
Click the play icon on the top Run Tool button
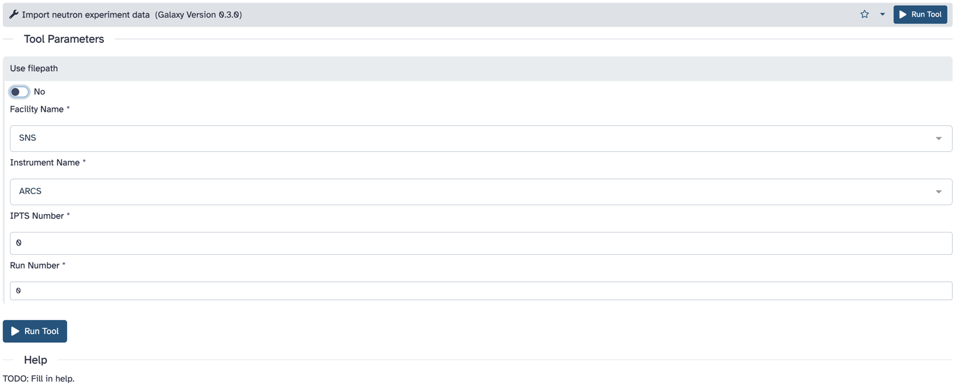point(902,14)
